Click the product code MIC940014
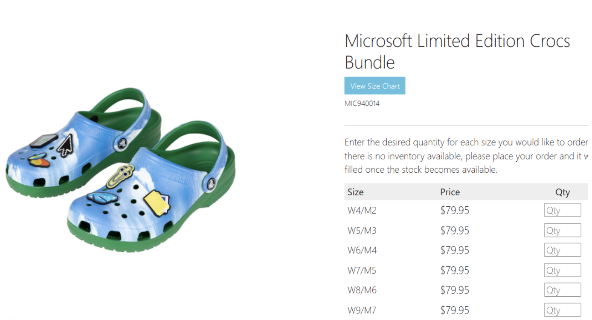Image resolution: width=592 pixels, height=320 pixels. click(362, 103)
